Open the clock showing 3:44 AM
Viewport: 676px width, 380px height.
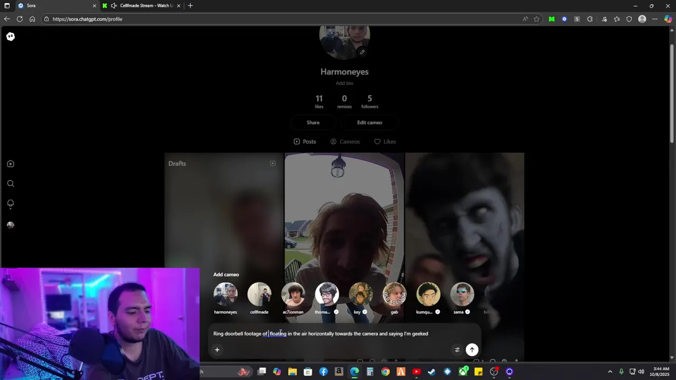tap(661, 372)
